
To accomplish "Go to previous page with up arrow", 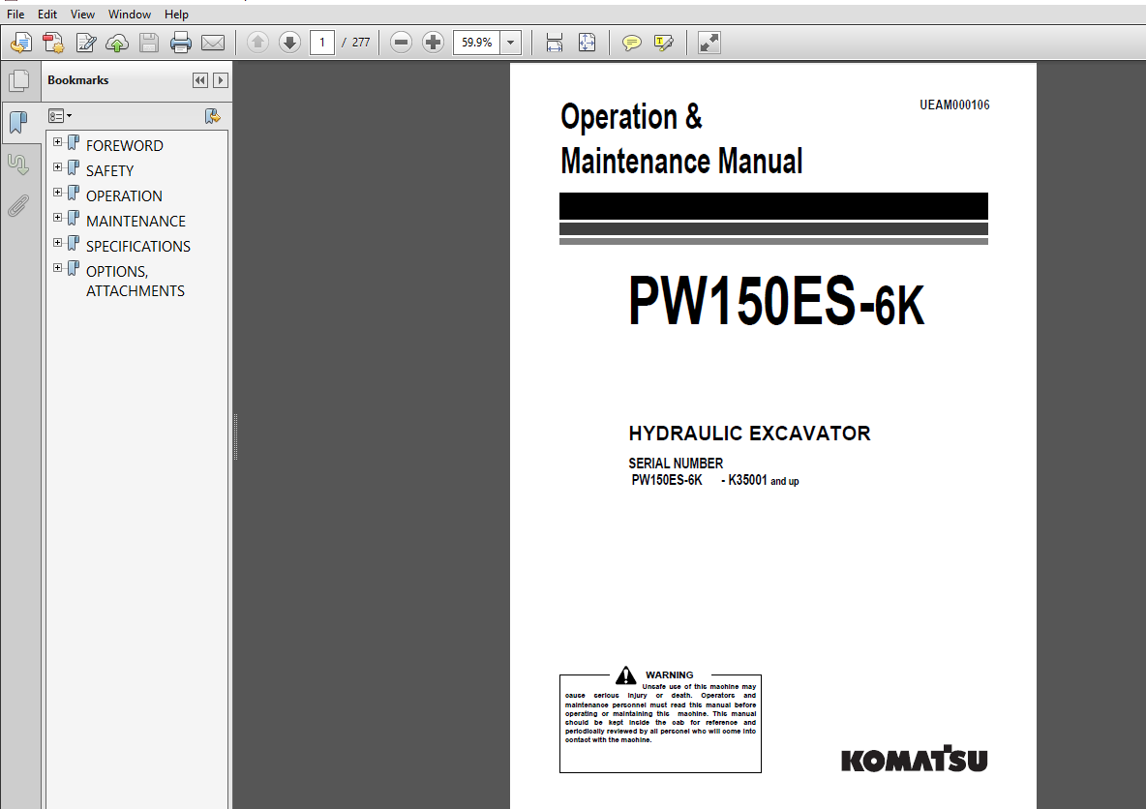I will 257,43.
